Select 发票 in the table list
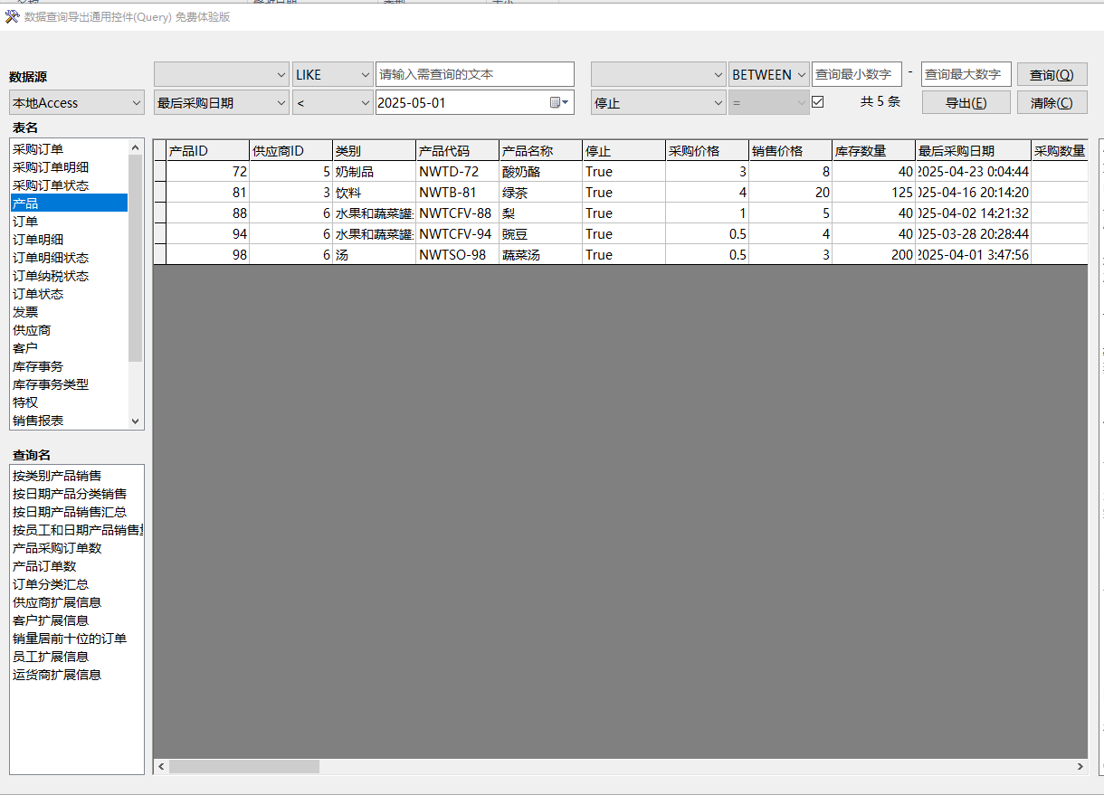 (69, 312)
